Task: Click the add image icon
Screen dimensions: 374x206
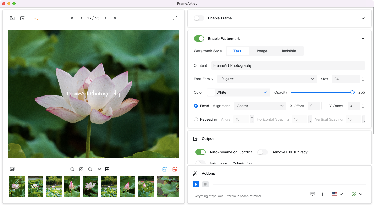Action: click(x=22, y=18)
